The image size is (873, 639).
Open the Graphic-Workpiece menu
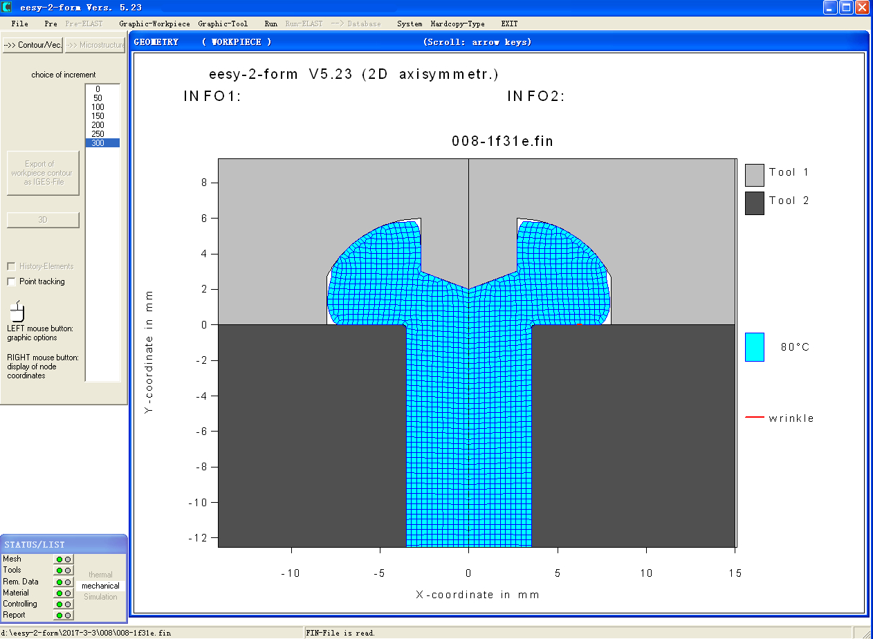click(154, 24)
